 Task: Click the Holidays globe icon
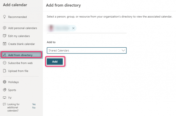pyautogui.click(x=4, y=82)
